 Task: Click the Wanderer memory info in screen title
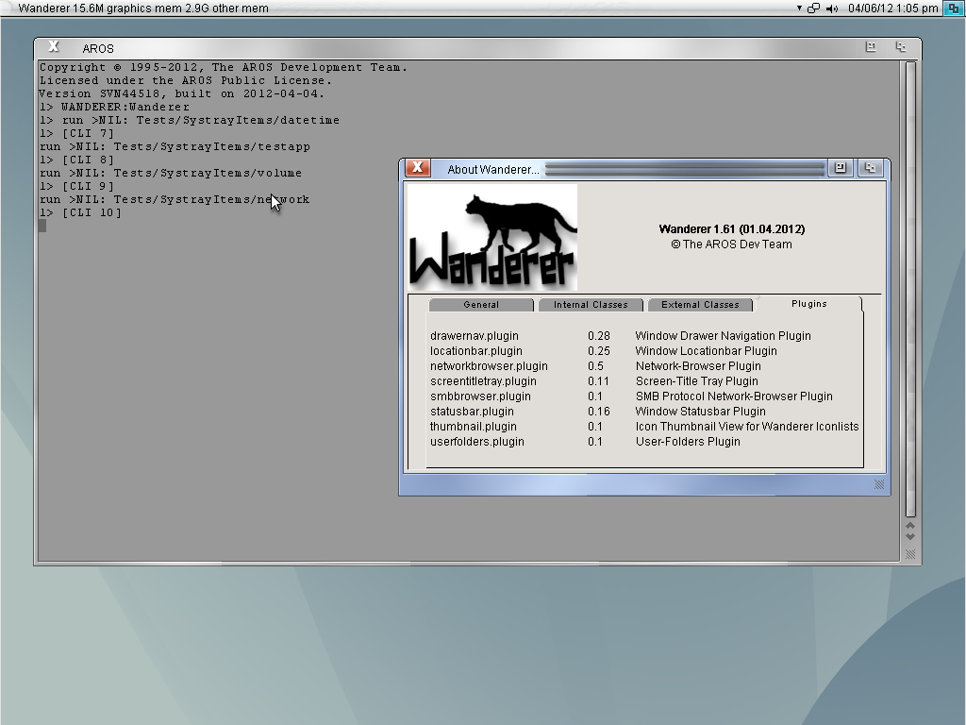coord(143,8)
